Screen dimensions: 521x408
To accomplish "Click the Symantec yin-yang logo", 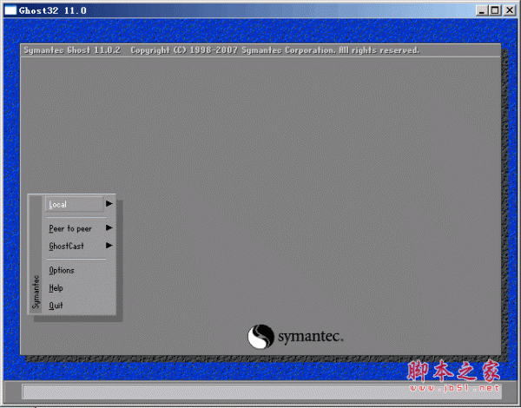I will click(x=260, y=337).
